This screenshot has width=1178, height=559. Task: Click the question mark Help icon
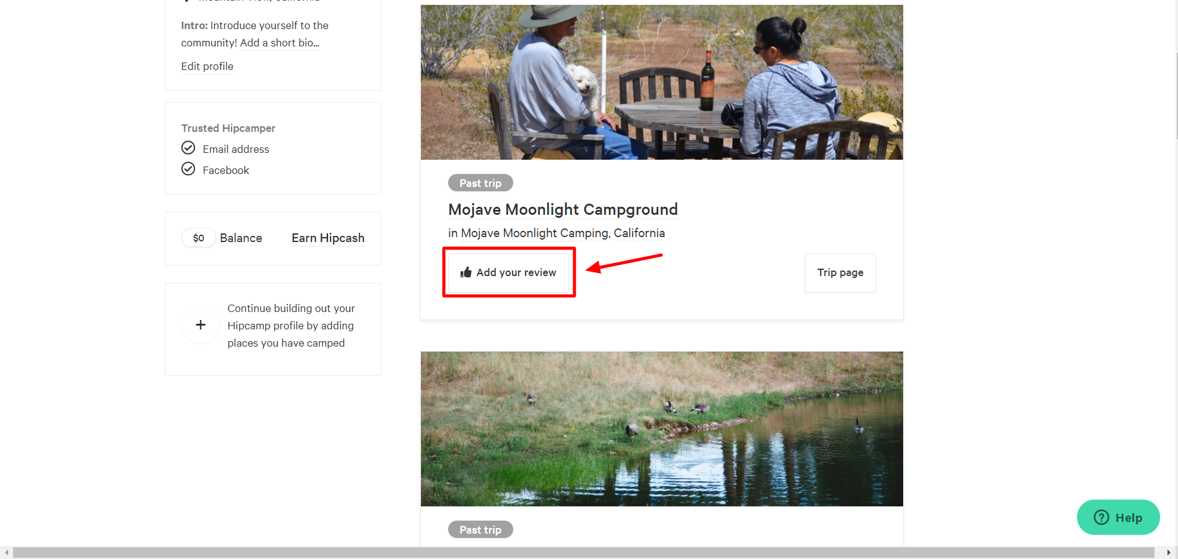1101,518
